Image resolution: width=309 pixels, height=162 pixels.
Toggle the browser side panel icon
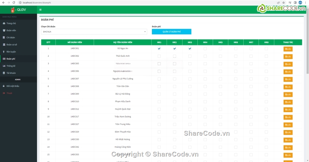click(295, 3)
